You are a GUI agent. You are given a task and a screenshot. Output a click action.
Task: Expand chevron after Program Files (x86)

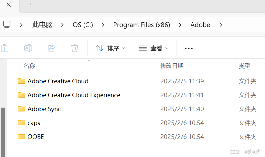click(x=180, y=25)
